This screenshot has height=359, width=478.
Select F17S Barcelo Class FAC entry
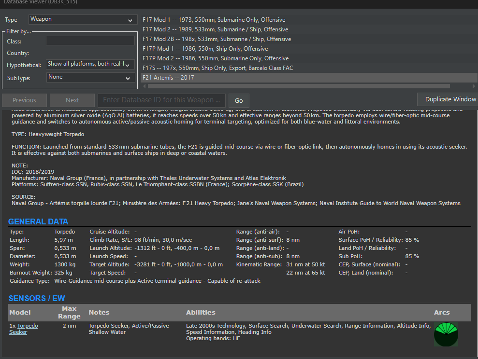coord(217,68)
